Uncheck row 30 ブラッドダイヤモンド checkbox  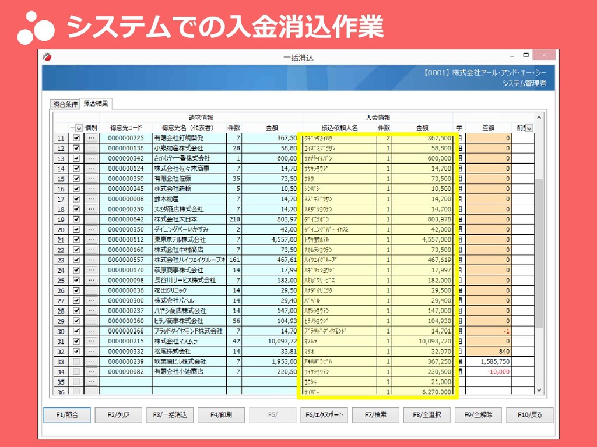(76, 331)
